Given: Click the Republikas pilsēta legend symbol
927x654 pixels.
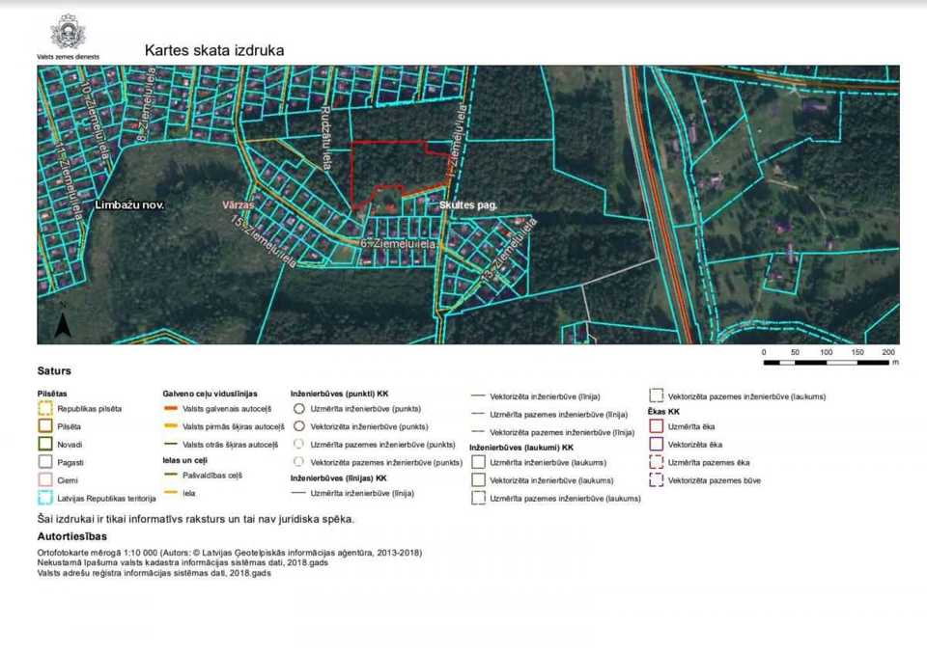Looking at the screenshot, I should tap(44, 408).
